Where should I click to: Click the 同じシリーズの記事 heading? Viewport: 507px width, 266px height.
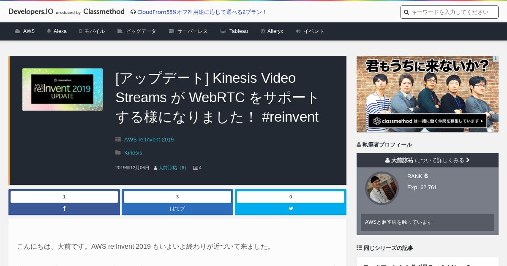(x=388, y=248)
